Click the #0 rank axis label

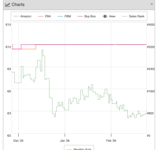point(149,136)
